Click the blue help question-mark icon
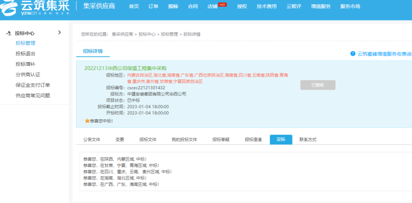This screenshot has width=412, height=203. pos(353,54)
